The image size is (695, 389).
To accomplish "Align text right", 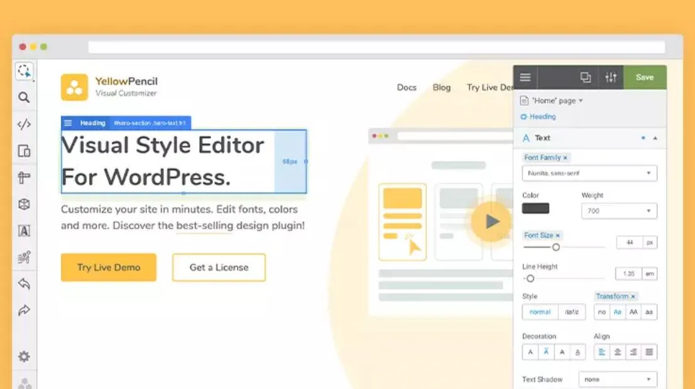I will [x=633, y=352].
